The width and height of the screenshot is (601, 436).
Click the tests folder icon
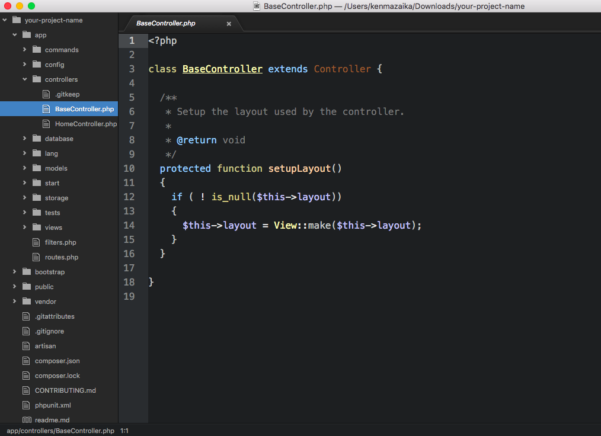(x=37, y=213)
